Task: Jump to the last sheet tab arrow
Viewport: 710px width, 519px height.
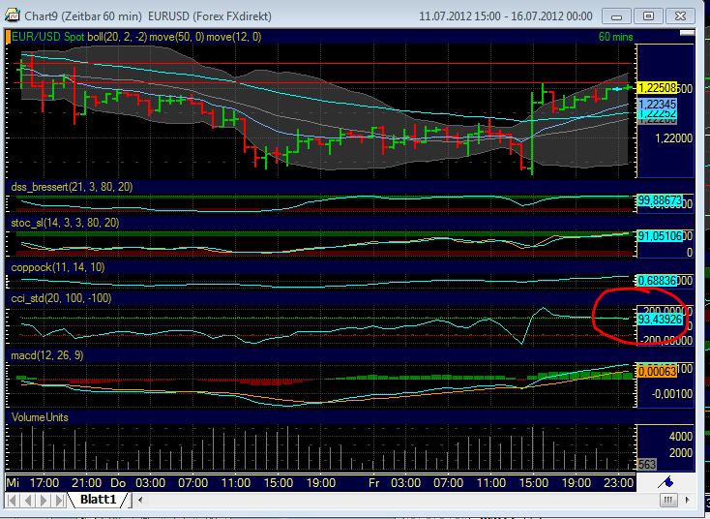Action: tap(59, 501)
